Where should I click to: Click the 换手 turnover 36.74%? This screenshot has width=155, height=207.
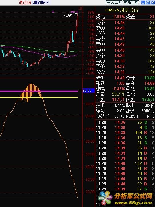coord(118,105)
